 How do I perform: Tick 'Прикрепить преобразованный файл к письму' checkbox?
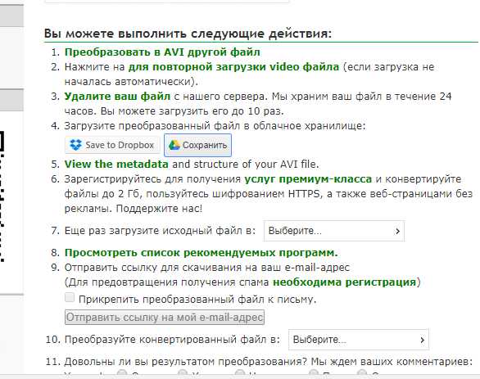click(70, 297)
